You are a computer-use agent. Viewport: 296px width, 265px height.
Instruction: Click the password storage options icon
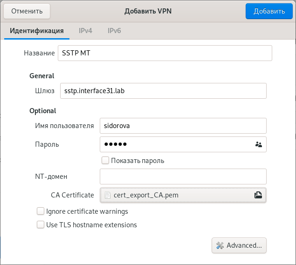(x=259, y=144)
